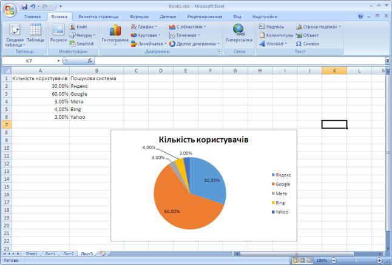Save the workbook with the floppy icon
Image resolution: width=392 pixels, height=265 pixels.
pos(24,7)
